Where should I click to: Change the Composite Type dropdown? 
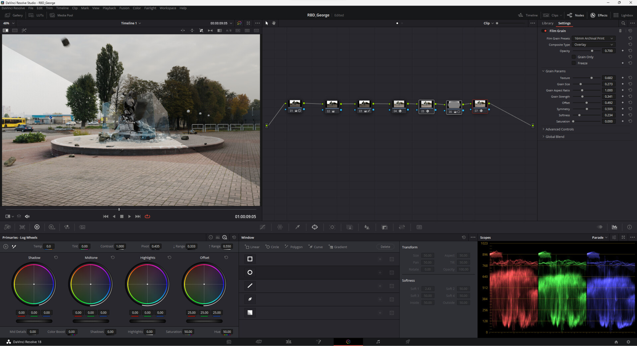tap(594, 44)
